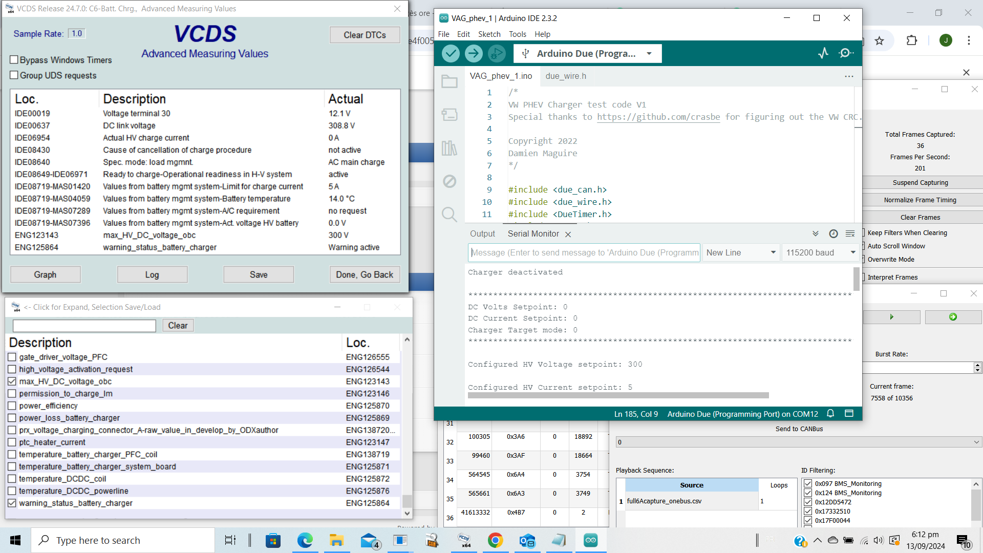Open the 115200 baud dropdown
The height and width of the screenshot is (553, 983).
coord(820,253)
